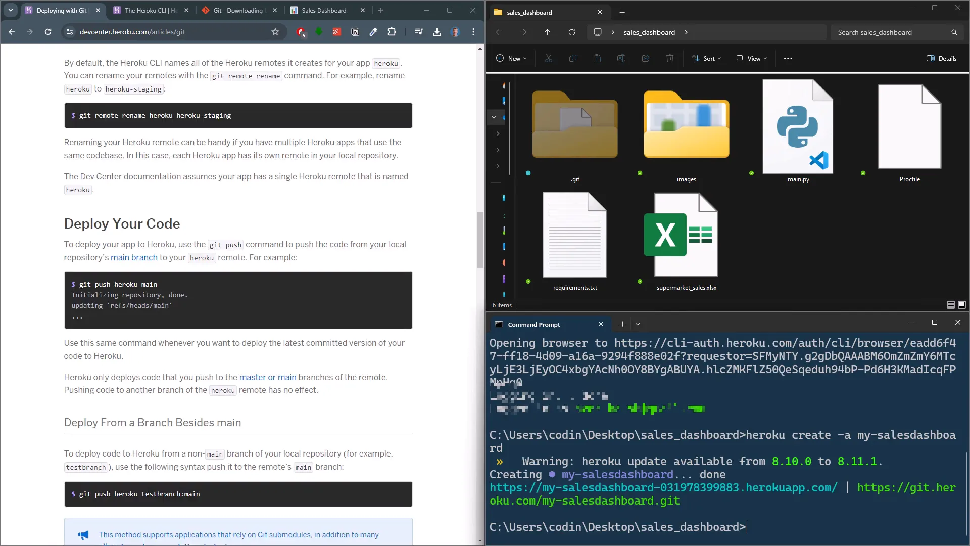Click the Rename icon in File Explorer toolbar
Viewport: 970px width, 546px height.
pos(621,58)
